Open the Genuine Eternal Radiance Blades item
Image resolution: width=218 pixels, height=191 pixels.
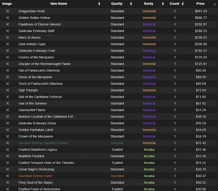tap(43, 143)
